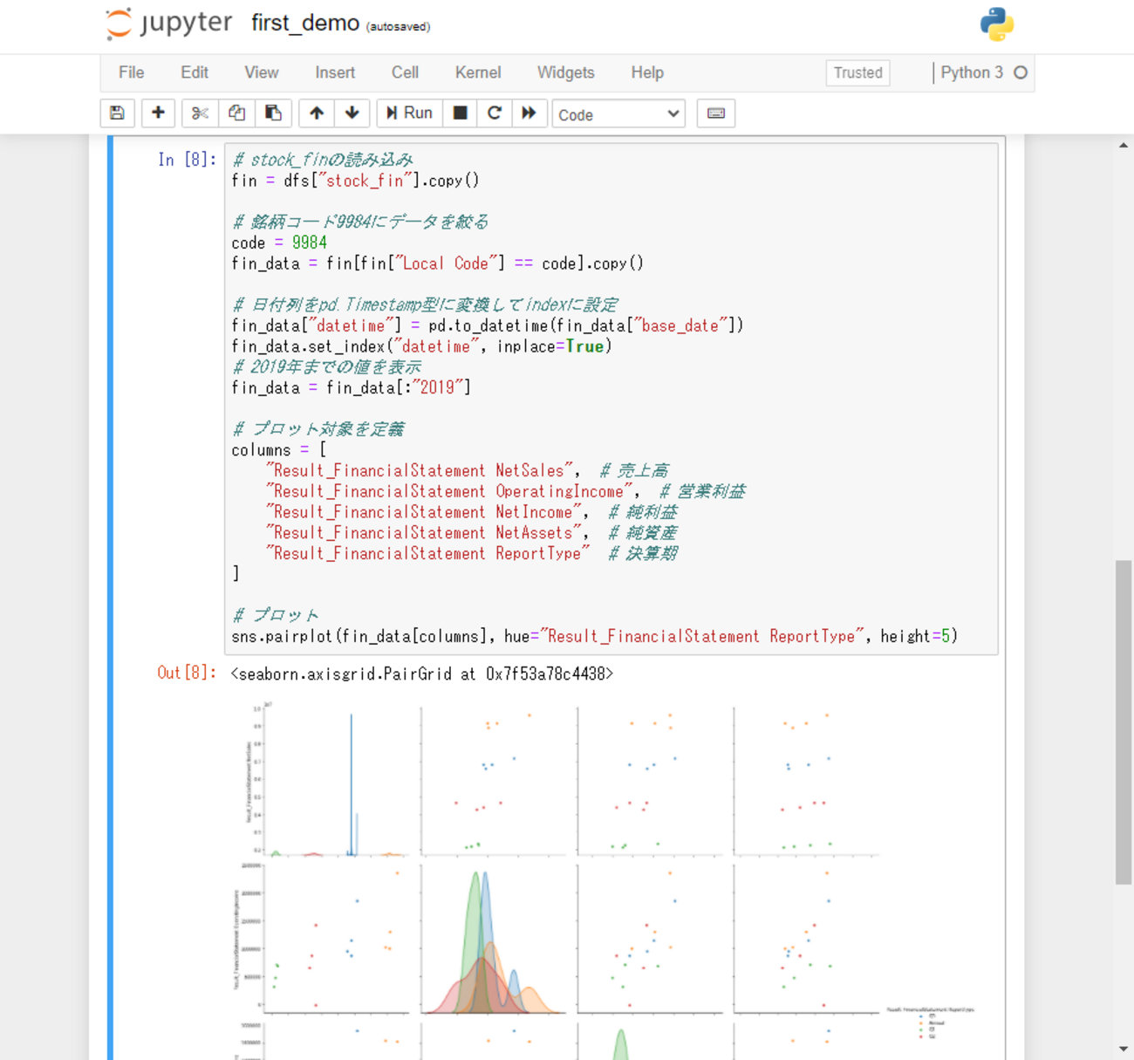The width and height of the screenshot is (1134, 1060).
Task: Rename notebook via first_demo title
Action: pyautogui.click(x=305, y=24)
